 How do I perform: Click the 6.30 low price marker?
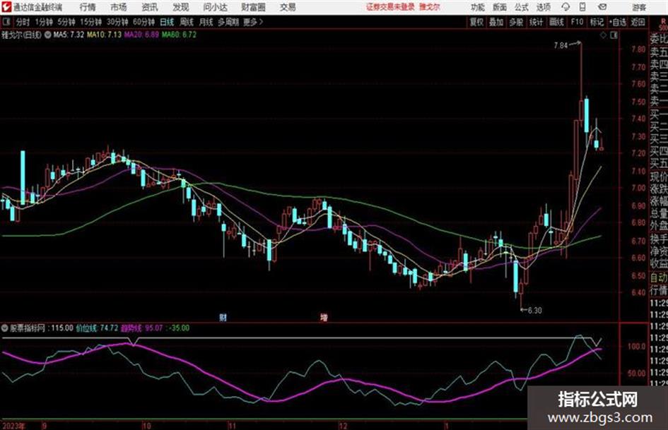click(x=534, y=311)
